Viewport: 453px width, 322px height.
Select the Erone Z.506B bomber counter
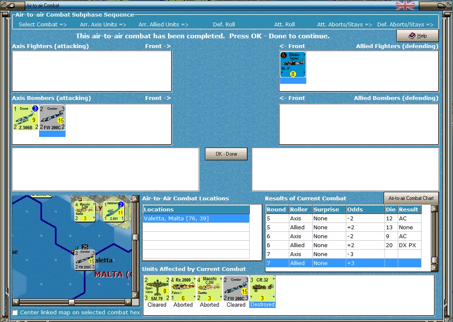point(26,117)
